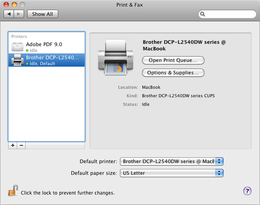Open the Default paper size dropdown

click(172, 173)
